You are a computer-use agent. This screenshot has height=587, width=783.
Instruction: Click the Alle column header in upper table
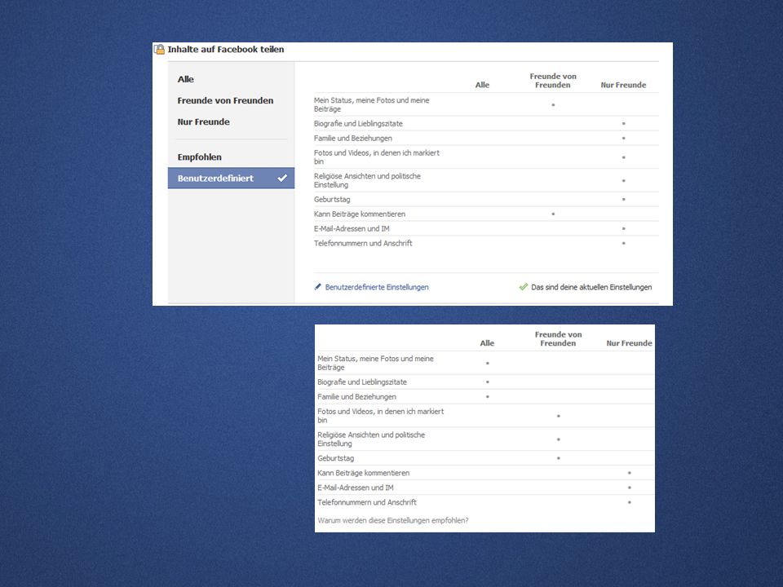[x=482, y=85]
